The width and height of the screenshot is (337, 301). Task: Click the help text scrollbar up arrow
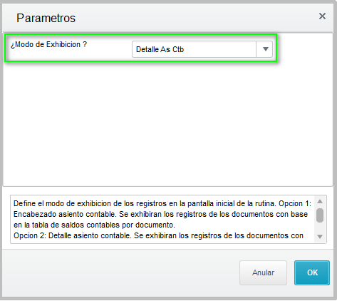pos(320,201)
